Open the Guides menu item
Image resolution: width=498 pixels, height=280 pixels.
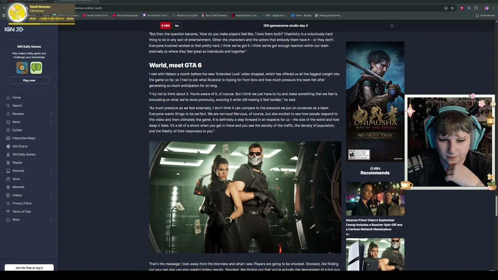point(17,130)
